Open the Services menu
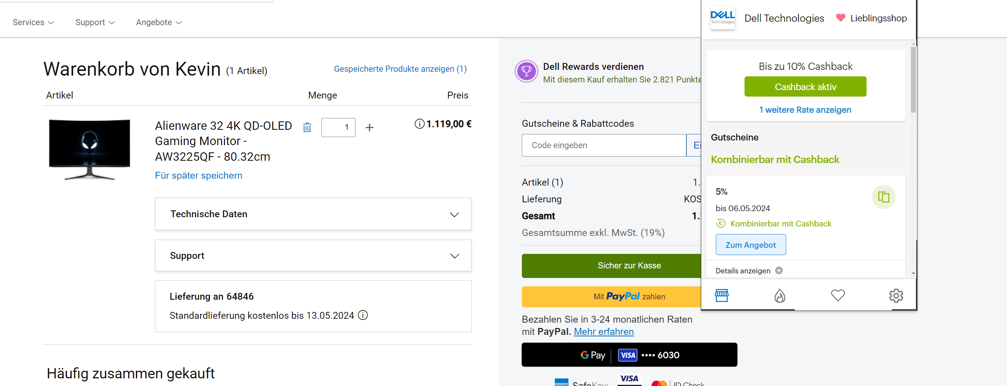1007x386 pixels. 33,22
